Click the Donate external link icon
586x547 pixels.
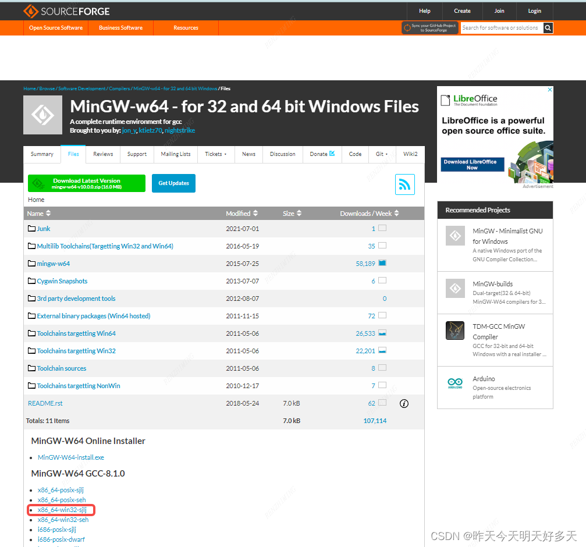click(x=332, y=154)
